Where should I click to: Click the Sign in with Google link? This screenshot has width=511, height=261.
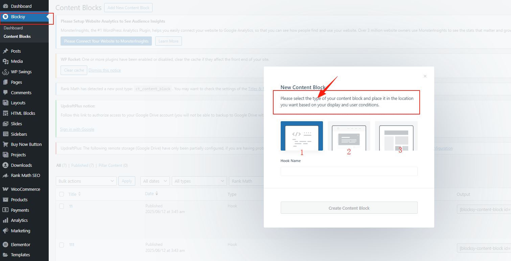click(x=77, y=129)
